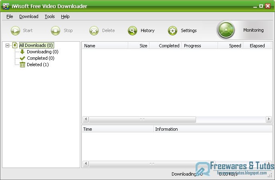Sort by the Elapsed column header
The height and width of the screenshot is (180, 275).
pyautogui.click(x=257, y=46)
